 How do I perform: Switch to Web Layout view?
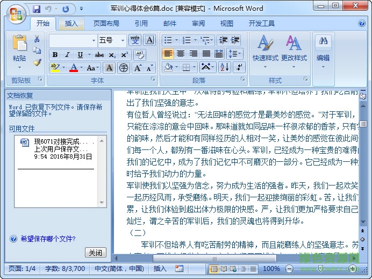[233, 269]
